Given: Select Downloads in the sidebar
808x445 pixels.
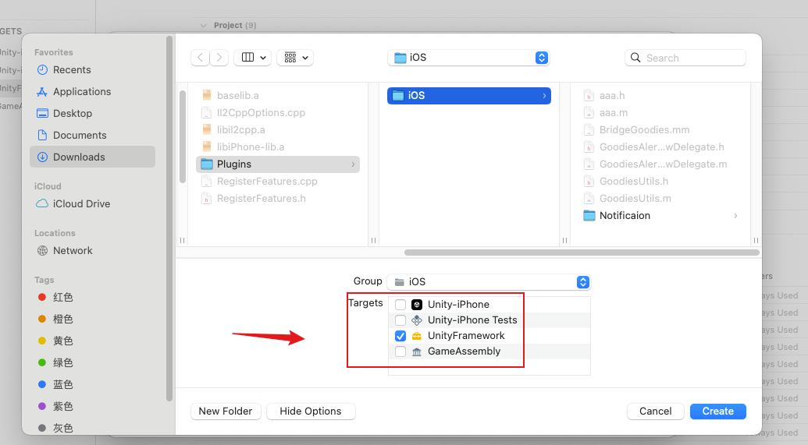Looking at the screenshot, I should 92,157.
